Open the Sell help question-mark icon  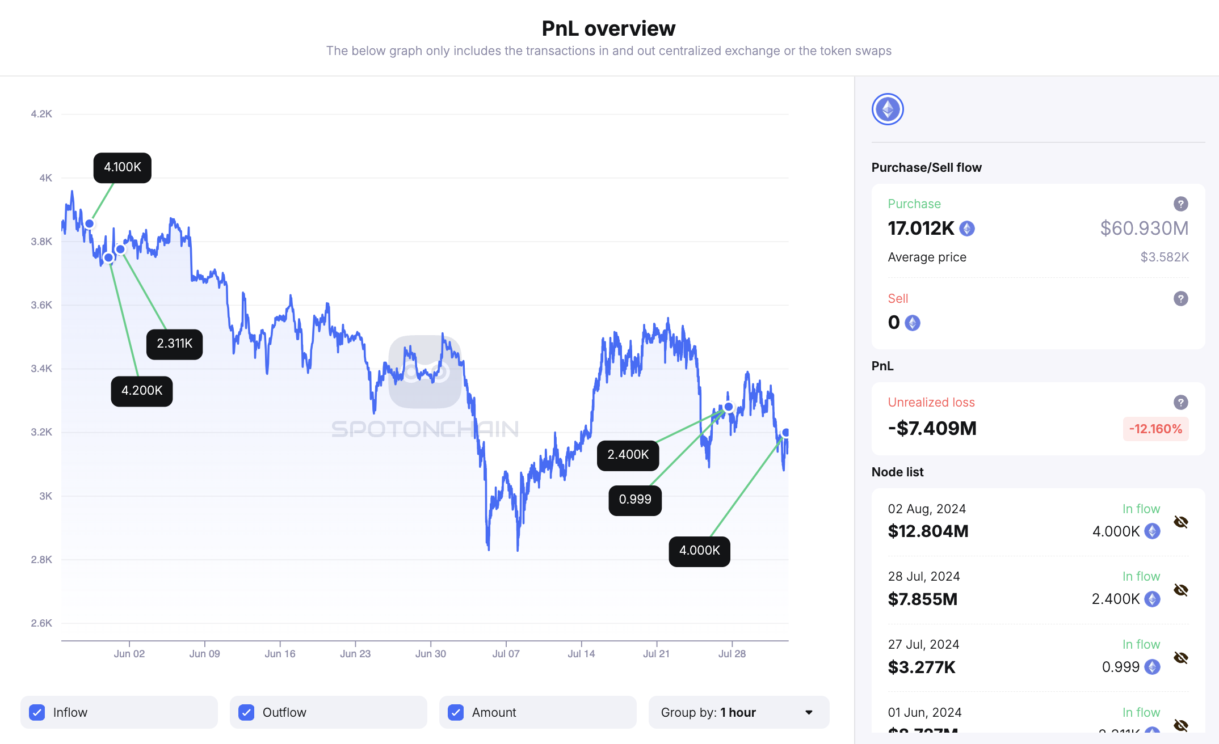(1180, 299)
